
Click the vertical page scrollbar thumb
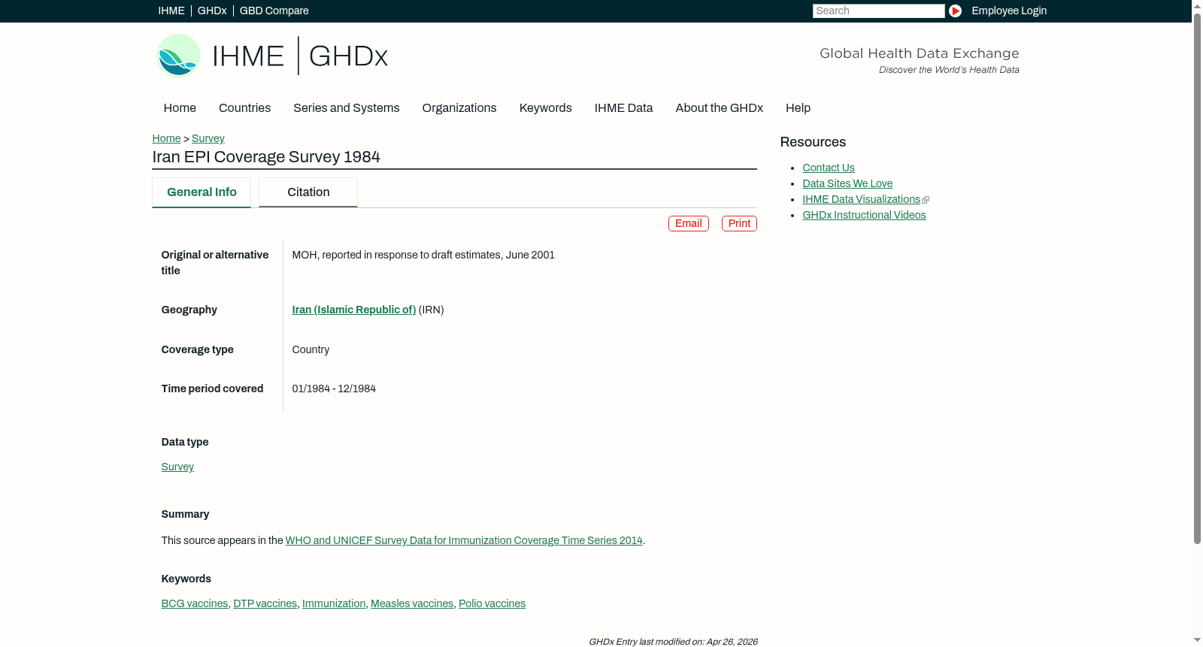1197,278
